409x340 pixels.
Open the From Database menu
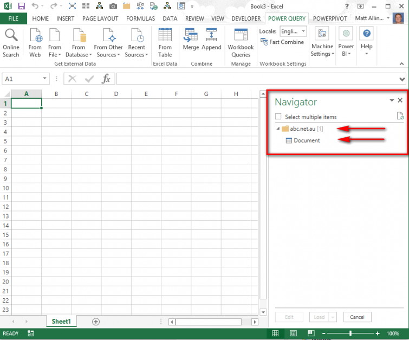(79, 43)
